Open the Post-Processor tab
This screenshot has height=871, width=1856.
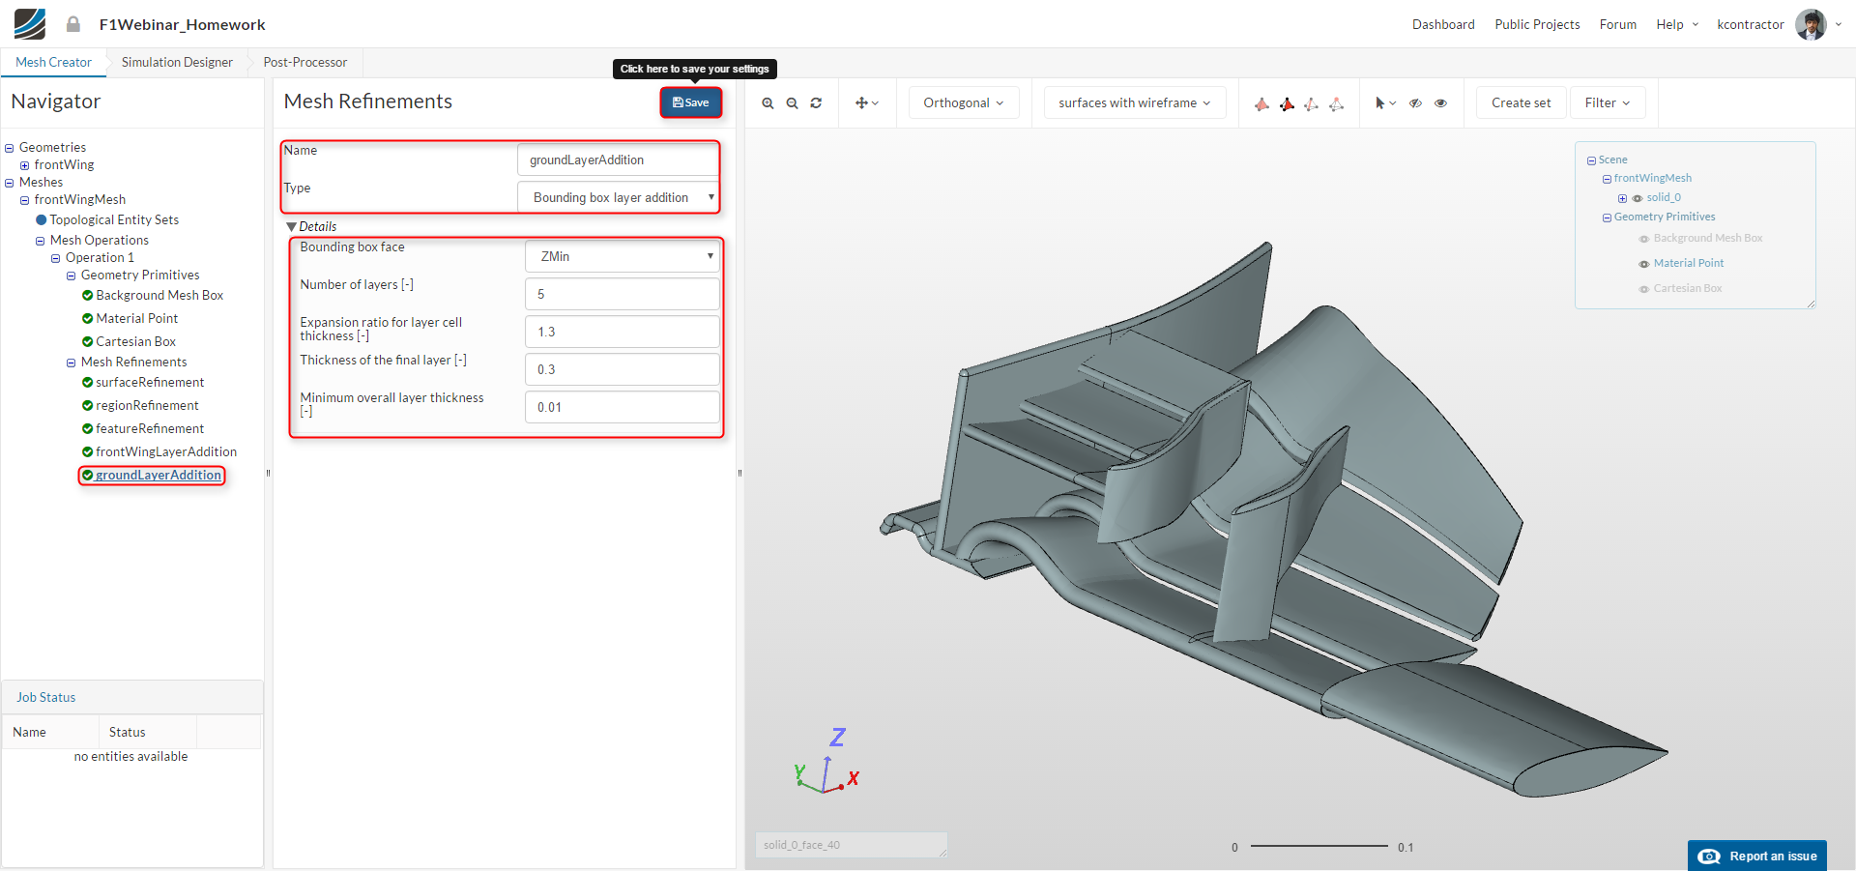304,62
